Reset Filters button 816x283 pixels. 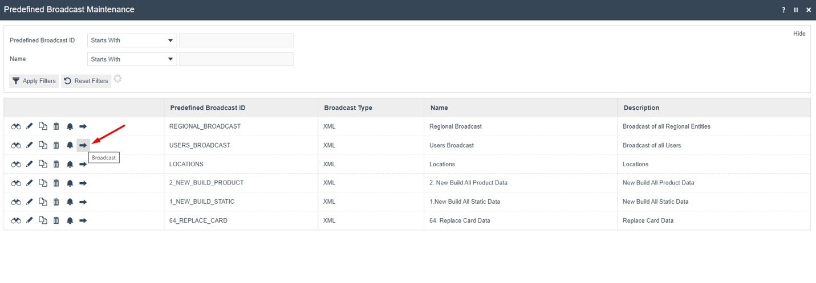86,81
